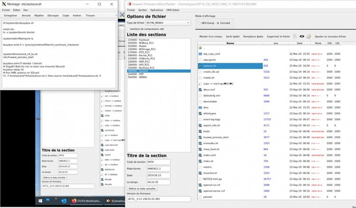
Task: Click the Enregistrer button in the editor
Action: 10,16
